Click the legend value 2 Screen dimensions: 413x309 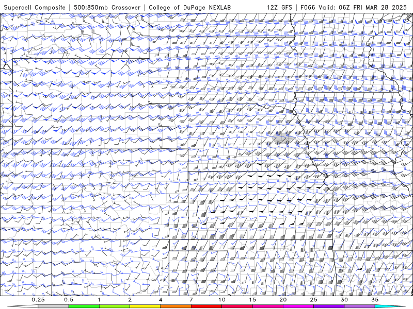pos(130,300)
